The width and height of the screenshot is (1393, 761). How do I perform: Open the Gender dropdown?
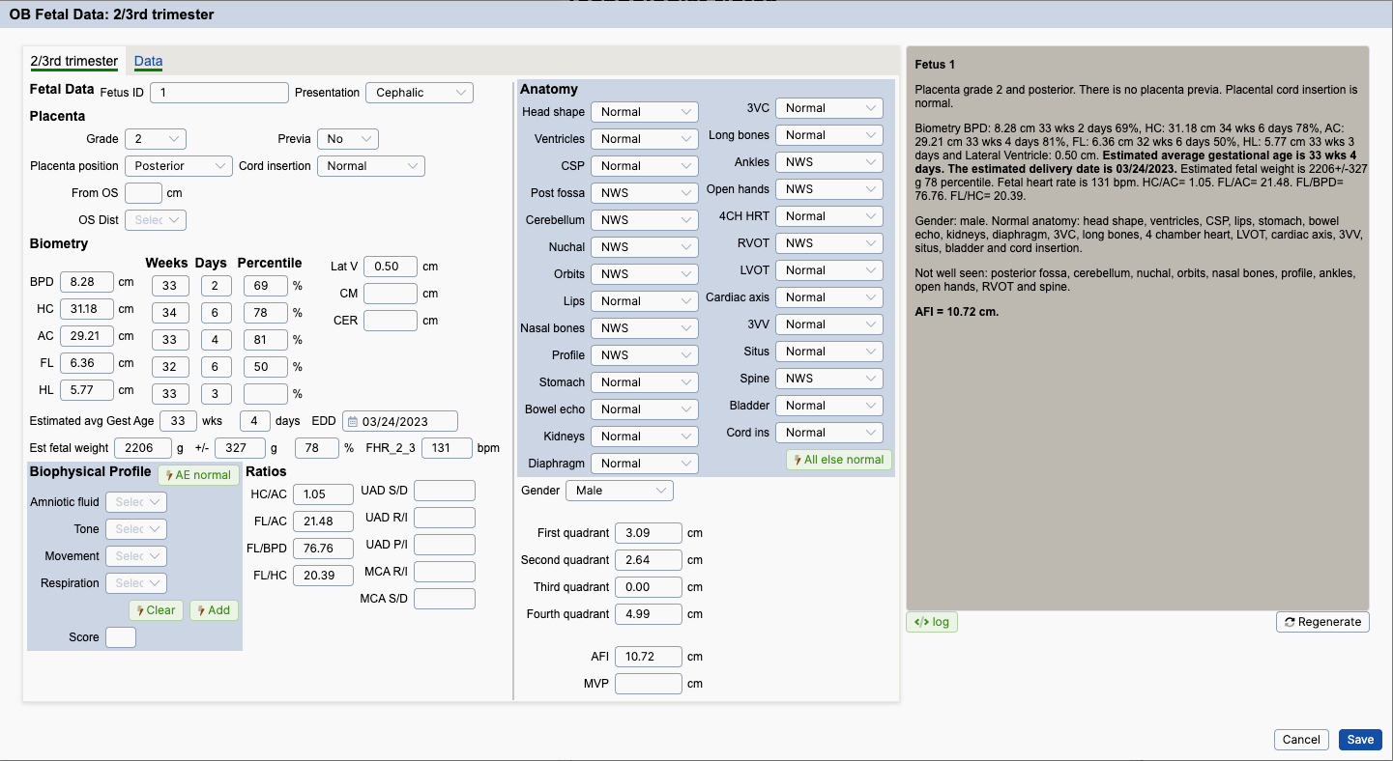coord(619,491)
